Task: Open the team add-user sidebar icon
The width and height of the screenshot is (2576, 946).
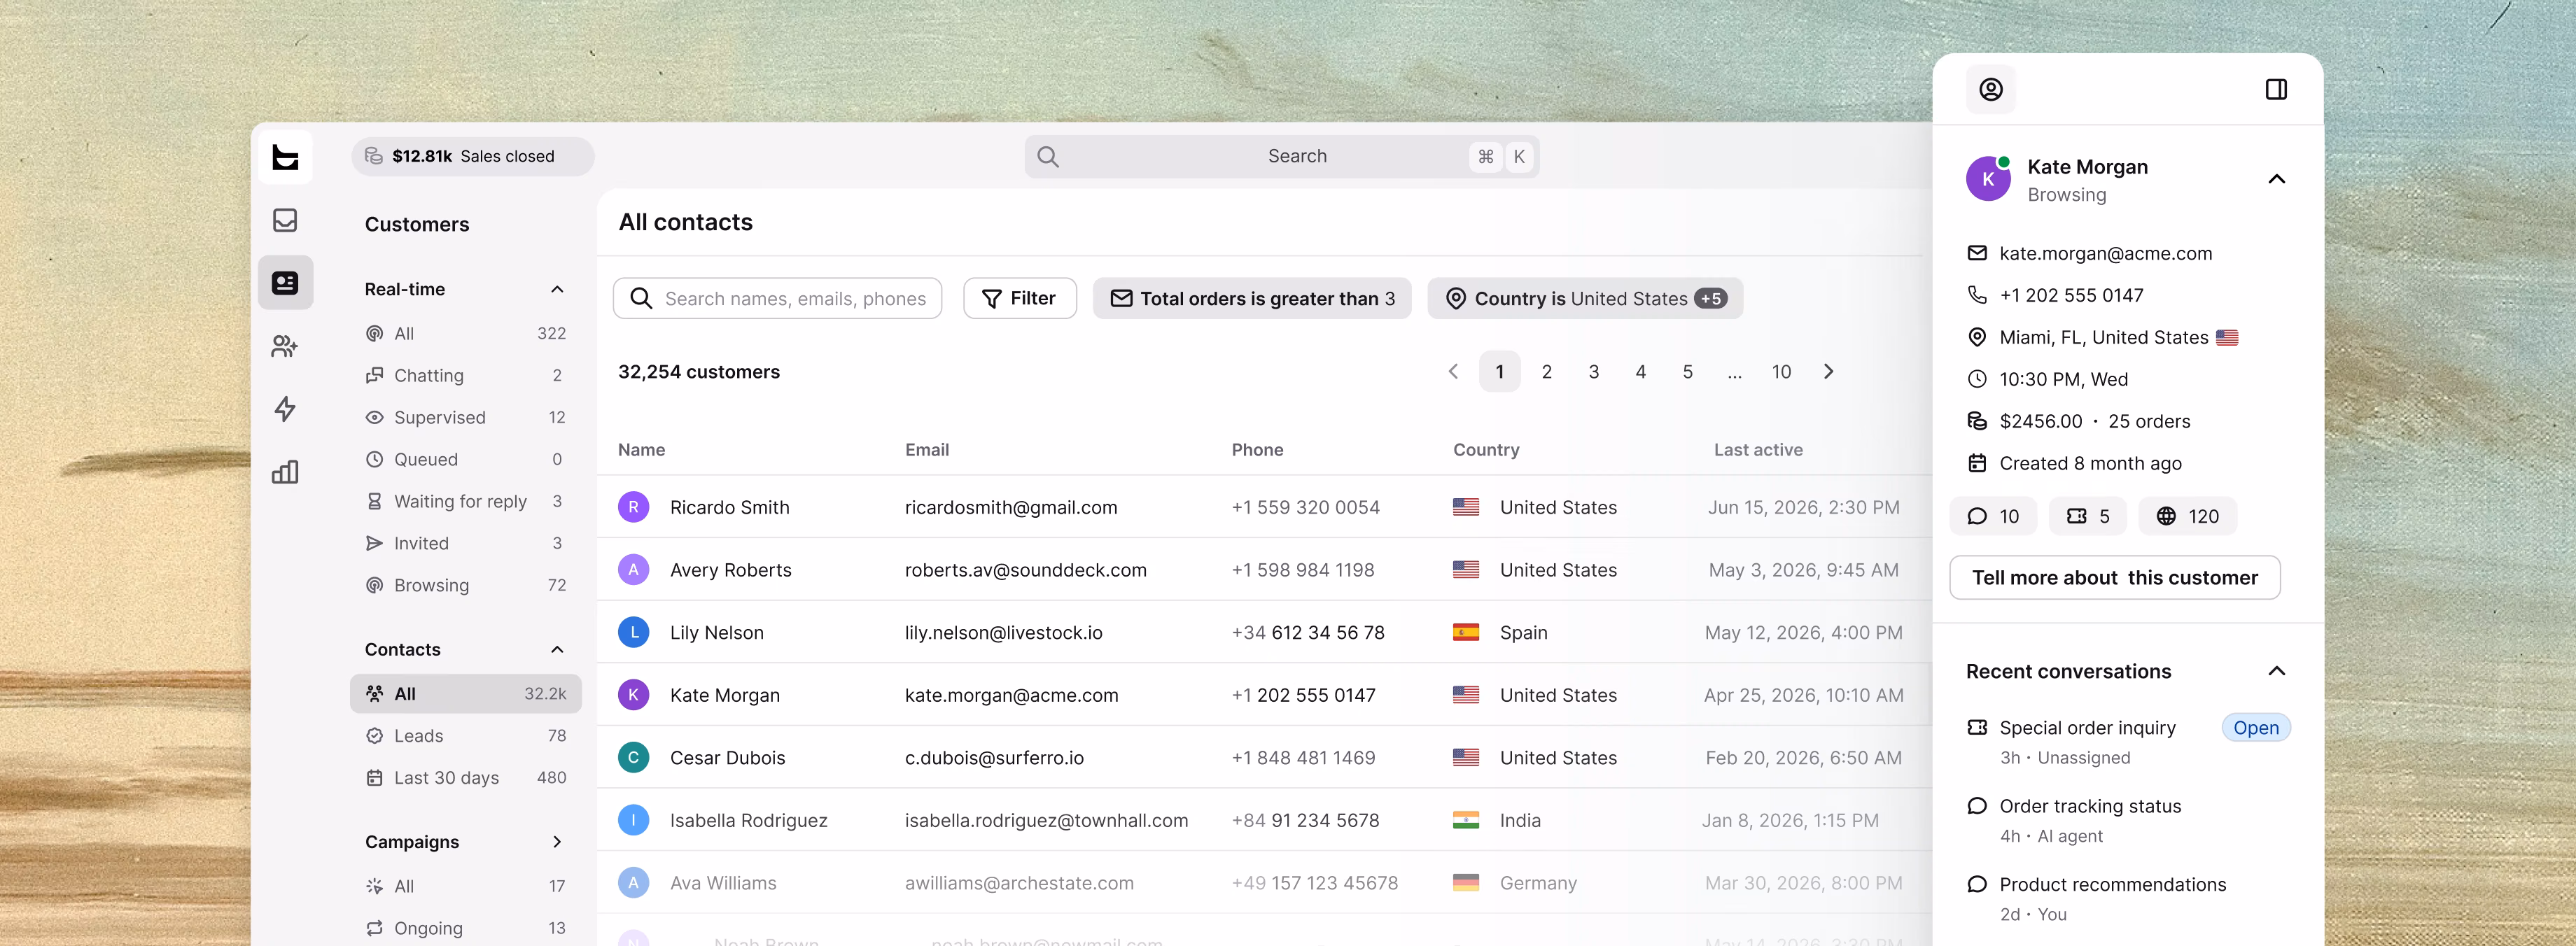Action: pyautogui.click(x=285, y=346)
